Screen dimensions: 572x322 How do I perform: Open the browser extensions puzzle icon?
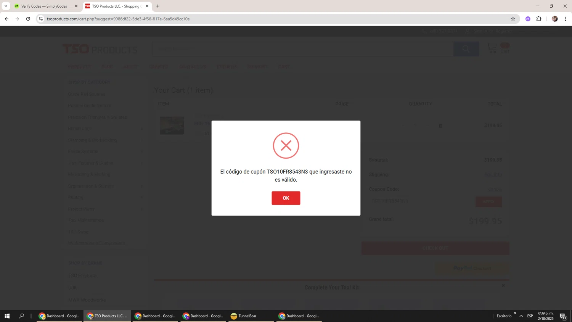point(539,19)
